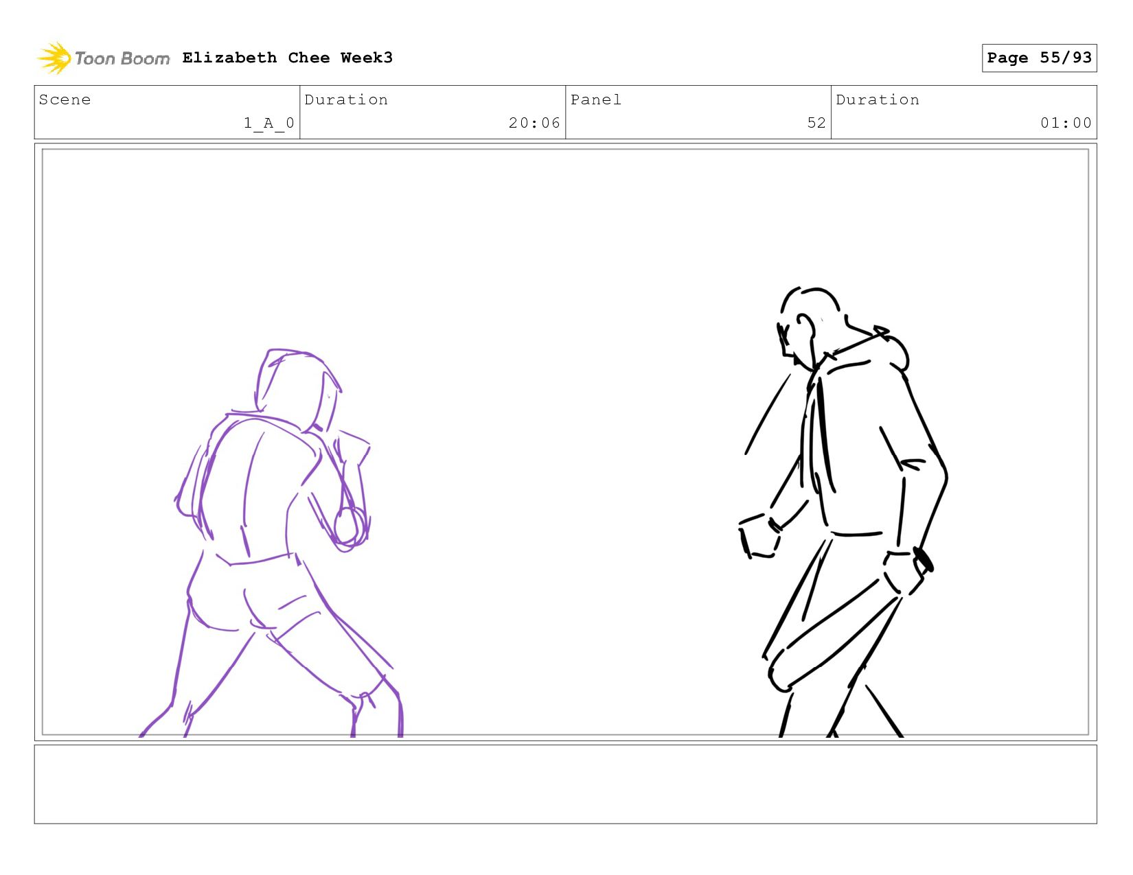Click the panel duration value '01:00'

tap(1066, 123)
